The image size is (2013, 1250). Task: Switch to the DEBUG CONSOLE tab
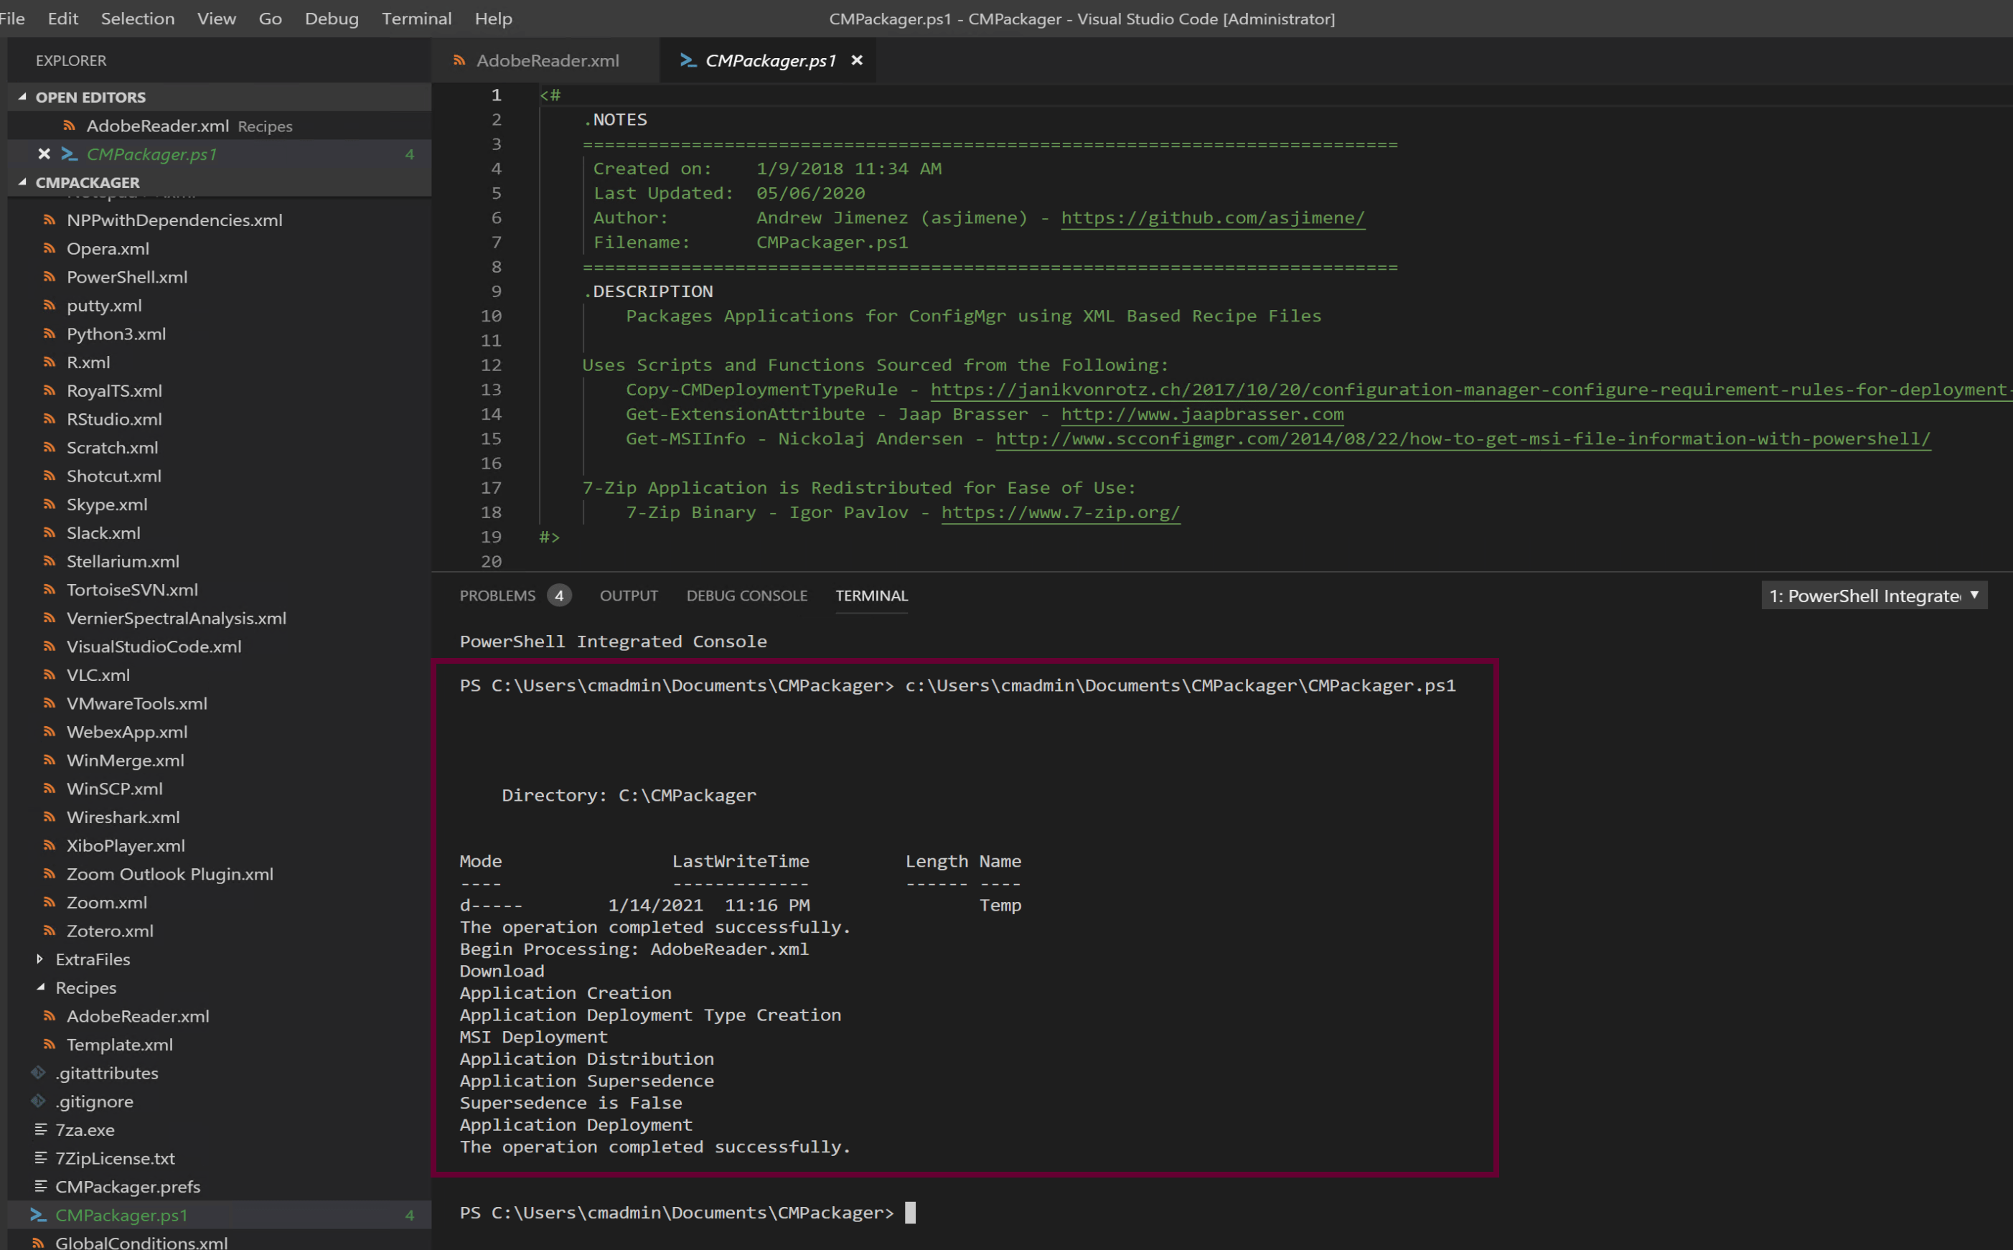(x=746, y=596)
